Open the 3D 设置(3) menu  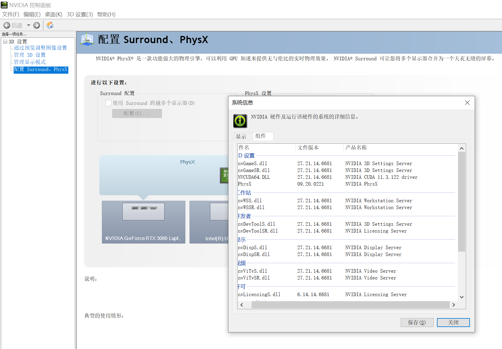[x=80, y=14]
